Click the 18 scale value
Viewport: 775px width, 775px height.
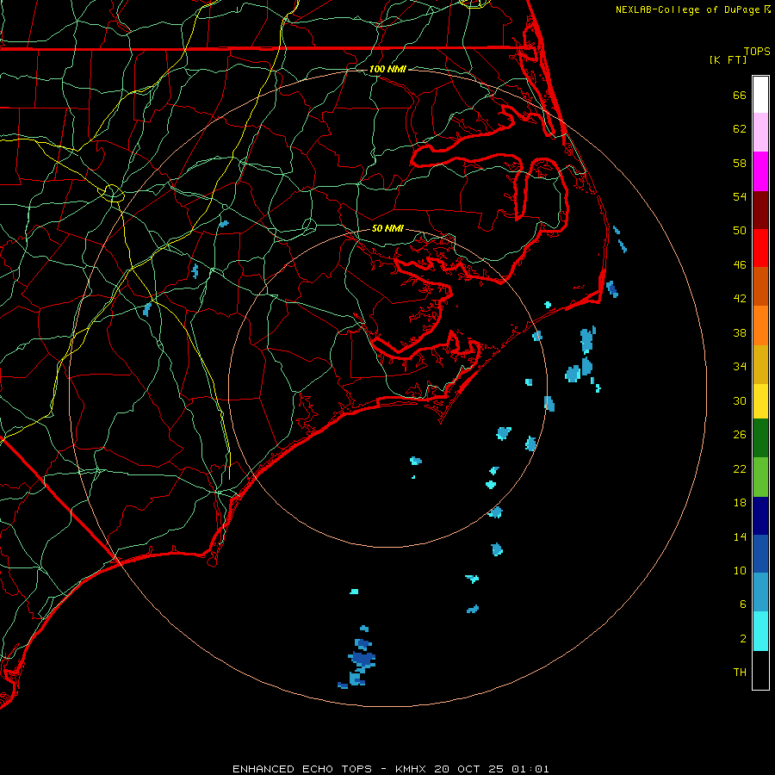coord(740,503)
